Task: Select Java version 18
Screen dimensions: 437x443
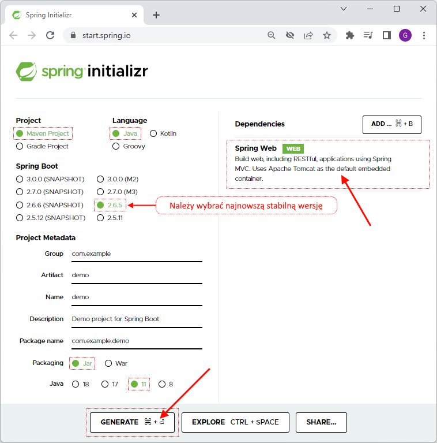Action: pyautogui.click(x=81, y=384)
